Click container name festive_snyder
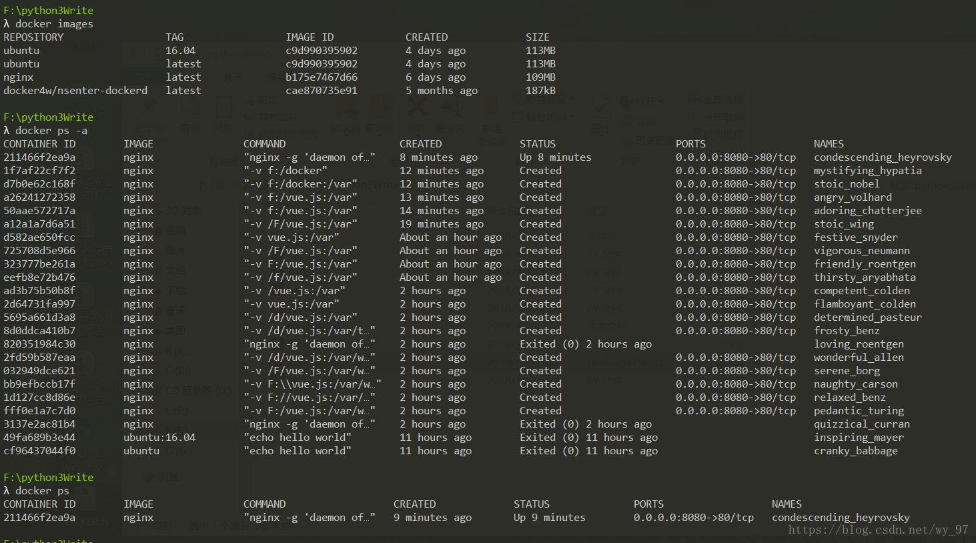Viewport: 976px width, 543px height. click(856, 237)
